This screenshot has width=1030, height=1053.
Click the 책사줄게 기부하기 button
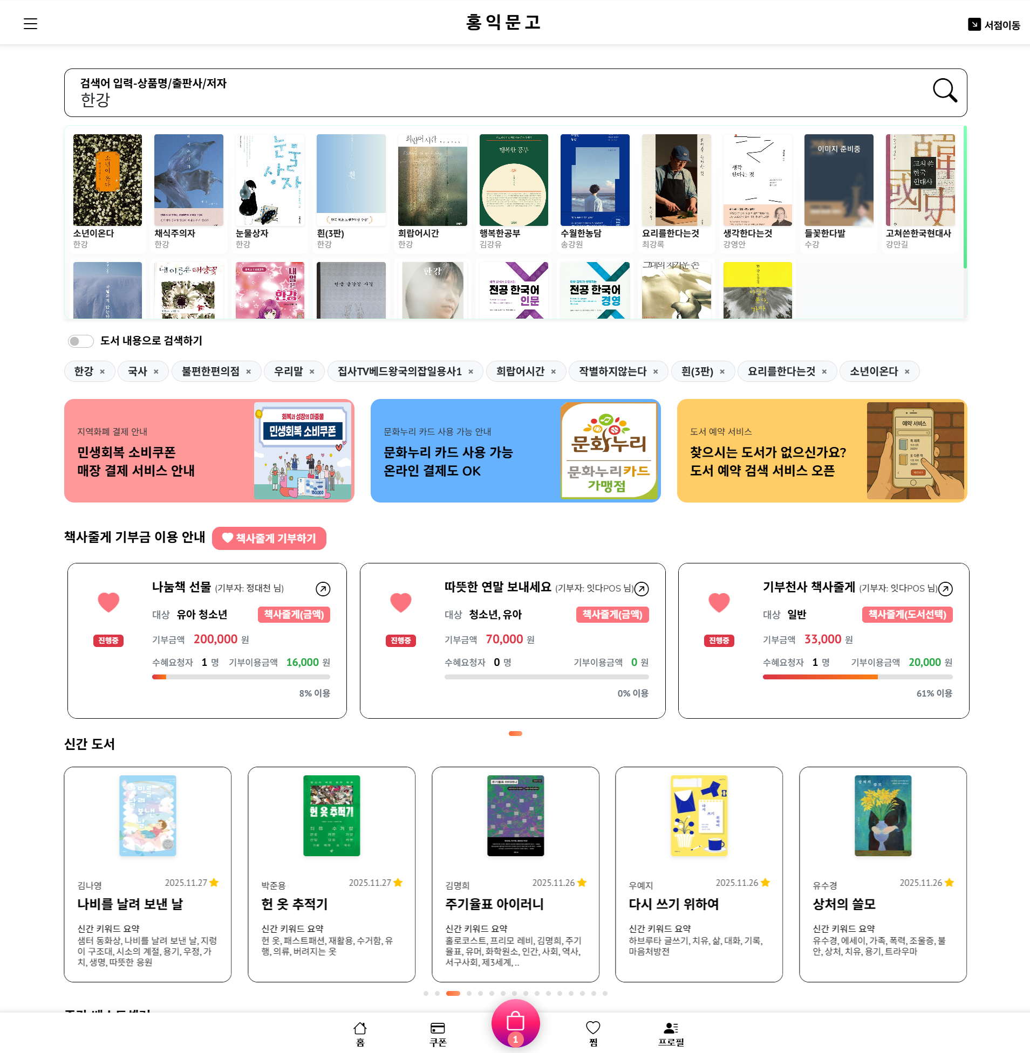(x=269, y=539)
